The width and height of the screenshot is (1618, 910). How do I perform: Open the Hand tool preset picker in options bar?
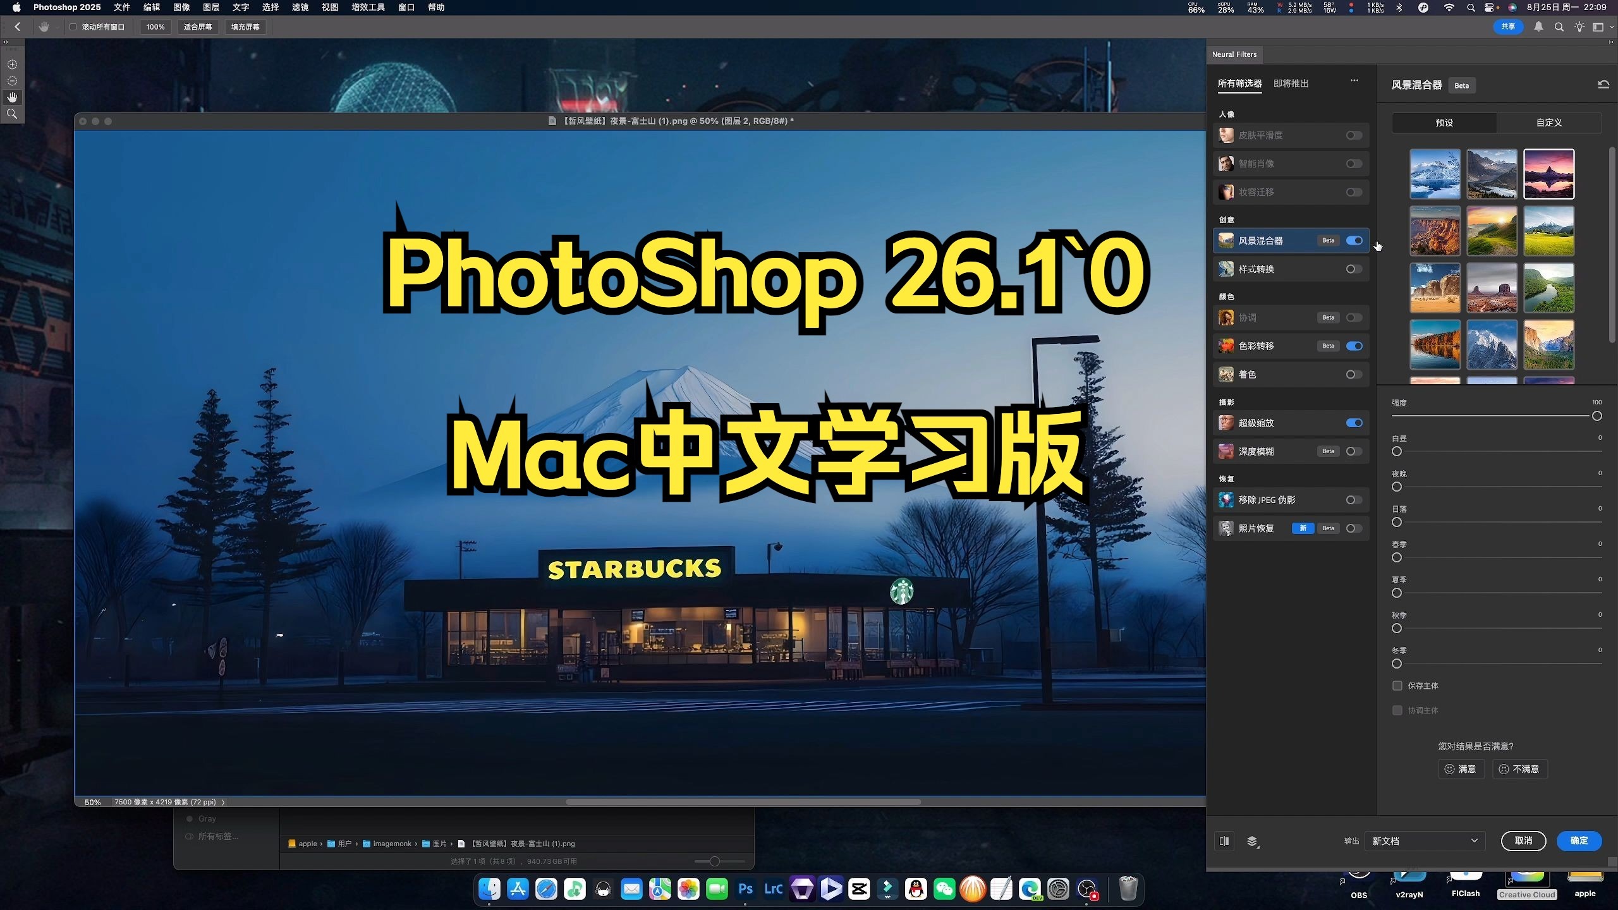click(47, 27)
